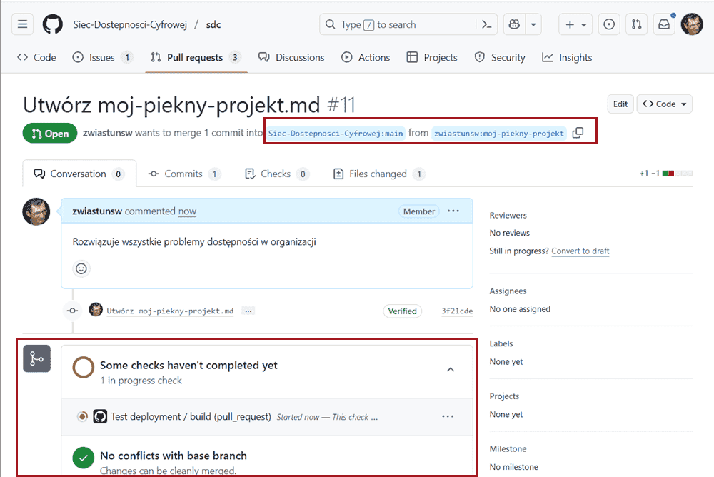Viewport: 714px width, 477px height.
Task: Open the hamburger navigation menu
Action: pos(23,24)
